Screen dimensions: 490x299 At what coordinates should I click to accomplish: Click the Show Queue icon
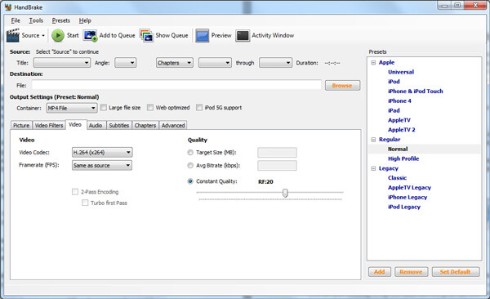(x=146, y=35)
